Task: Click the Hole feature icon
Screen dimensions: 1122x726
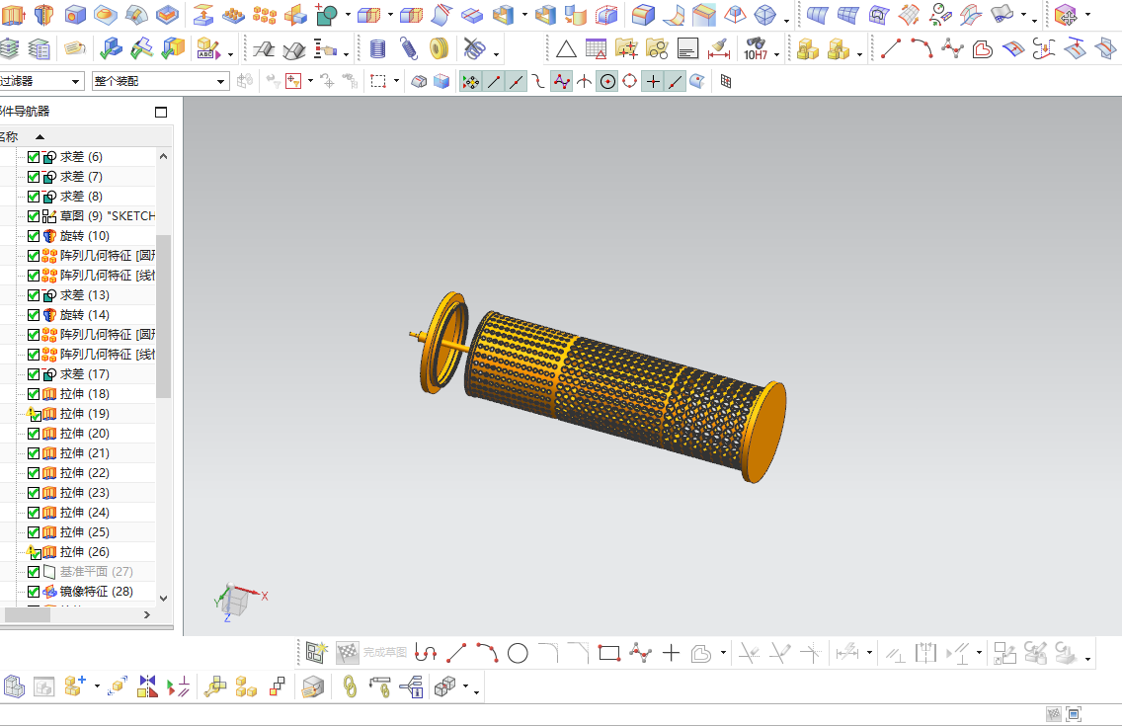Action: [x=75, y=14]
